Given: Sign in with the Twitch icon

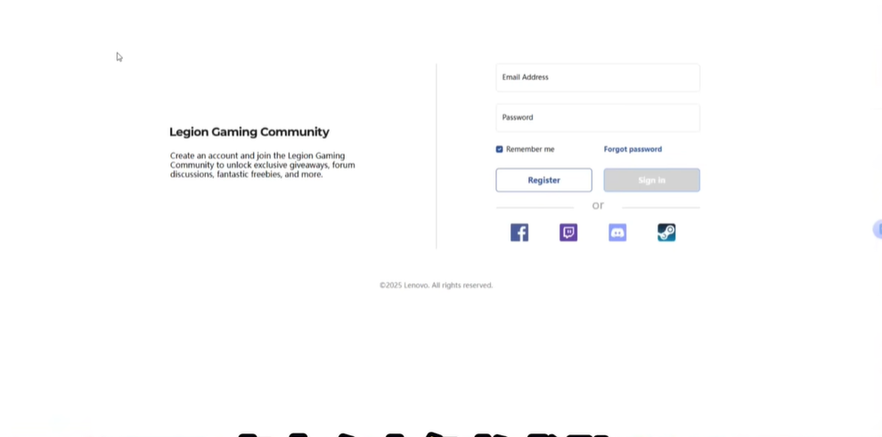Looking at the screenshot, I should click(x=568, y=232).
